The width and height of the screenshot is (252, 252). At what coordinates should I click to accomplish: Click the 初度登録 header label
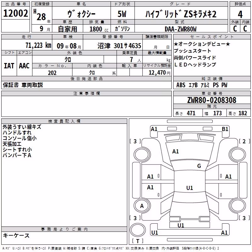(x=42, y=4)
